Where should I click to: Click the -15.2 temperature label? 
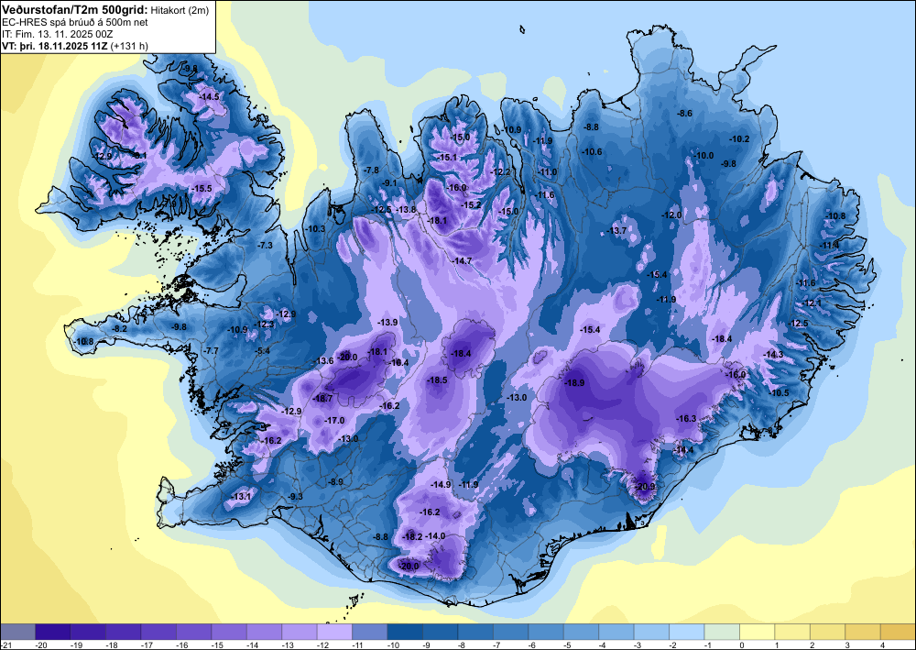[x=472, y=204]
